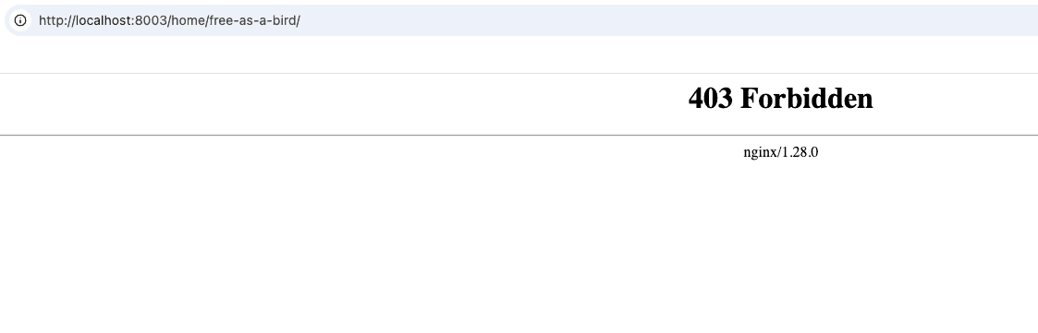Image resolution: width=1038 pixels, height=333 pixels.
Task: Focus the address bar URL field
Action: (521, 20)
